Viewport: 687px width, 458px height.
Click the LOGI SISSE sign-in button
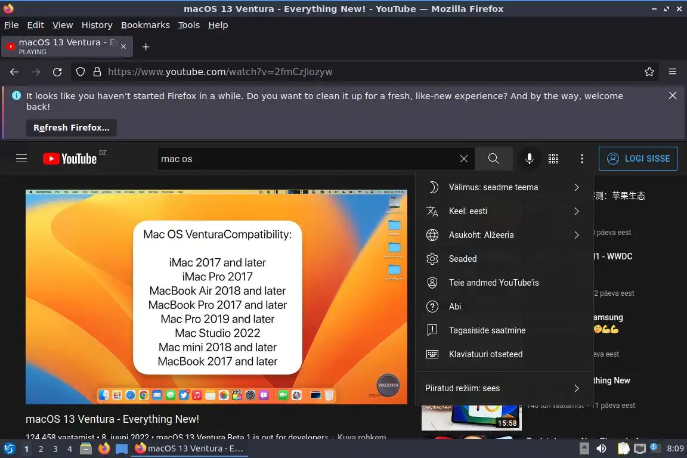coord(638,159)
